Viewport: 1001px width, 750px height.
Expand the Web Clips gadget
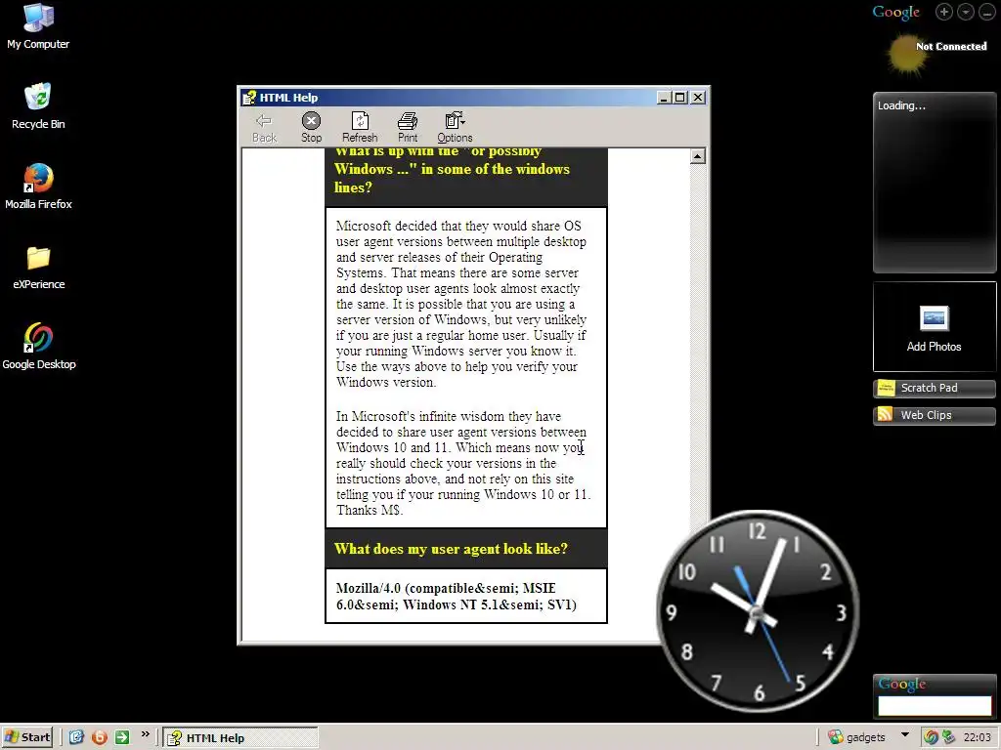click(934, 415)
